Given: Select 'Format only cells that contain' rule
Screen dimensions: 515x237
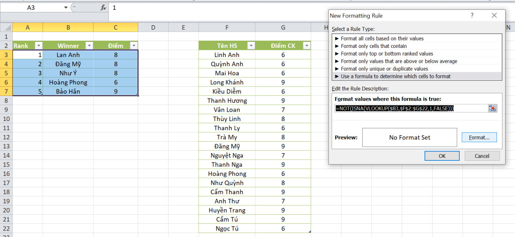Looking at the screenshot, I should point(417,46).
